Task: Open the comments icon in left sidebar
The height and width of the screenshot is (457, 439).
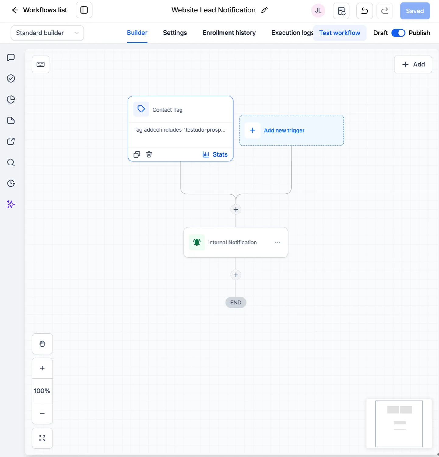Action: point(11,58)
